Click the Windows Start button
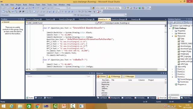This screenshot has height=109, width=193. tap(3, 106)
